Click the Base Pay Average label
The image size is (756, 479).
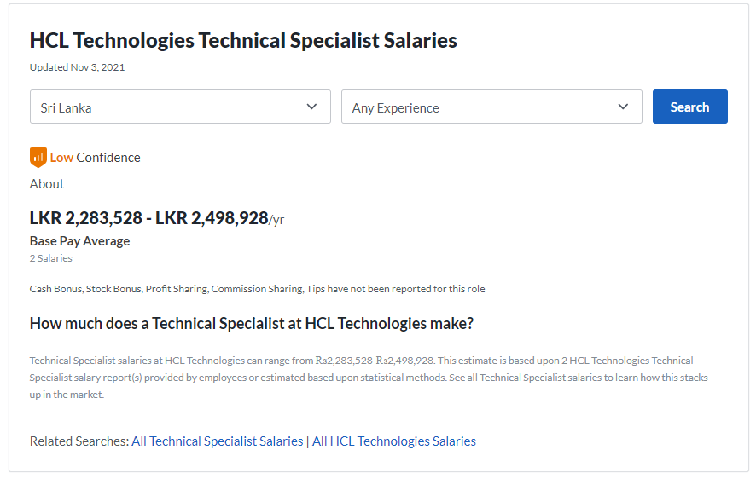coord(80,241)
